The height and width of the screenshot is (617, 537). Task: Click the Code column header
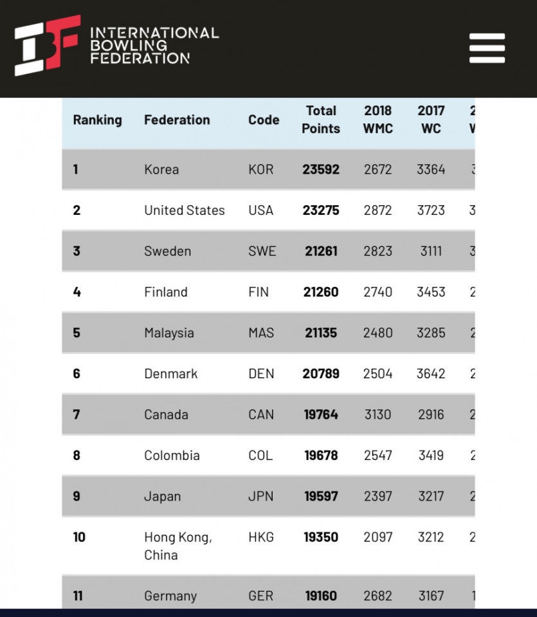(x=264, y=120)
